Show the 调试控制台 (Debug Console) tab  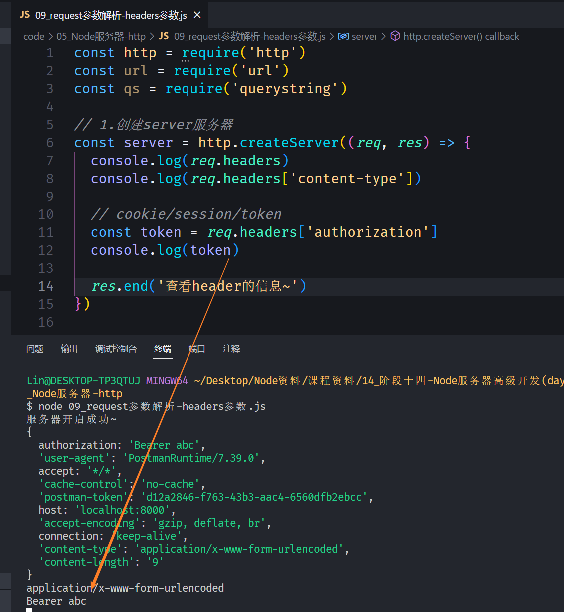pos(116,349)
